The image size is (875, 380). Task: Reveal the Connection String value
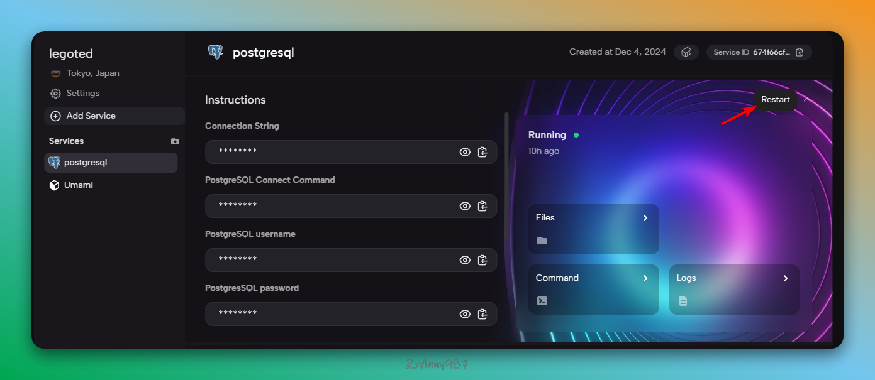click(x=465, y=152)
